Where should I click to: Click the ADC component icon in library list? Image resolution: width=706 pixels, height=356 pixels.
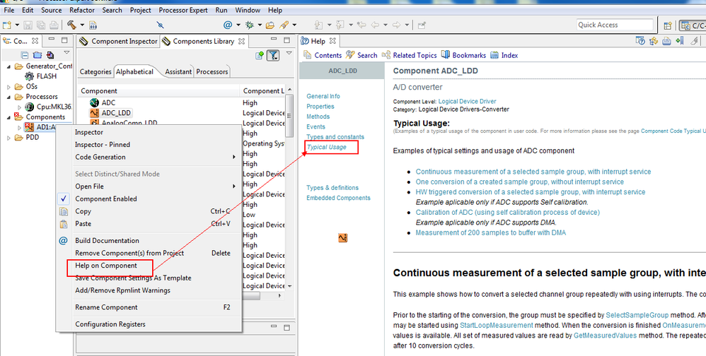point(94,102)
